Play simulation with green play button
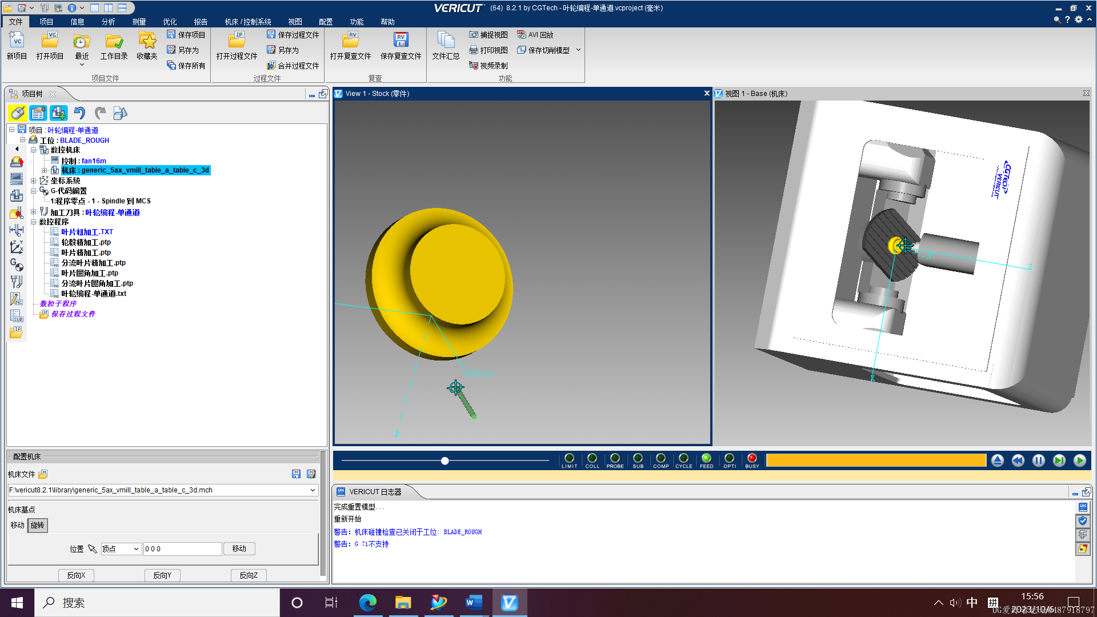This screenshot has height=617, width=1097. tap(1080, 460)
